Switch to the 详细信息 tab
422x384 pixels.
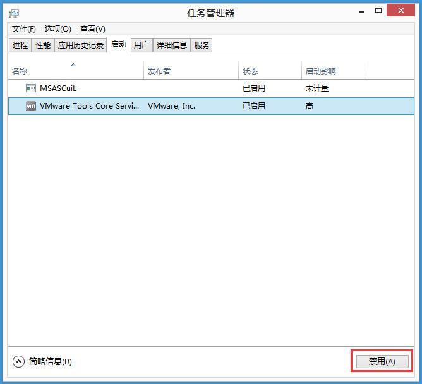pos(172,45)
